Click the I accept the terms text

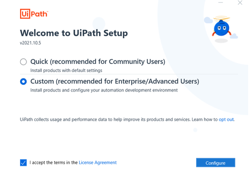(x=54, y=163)
